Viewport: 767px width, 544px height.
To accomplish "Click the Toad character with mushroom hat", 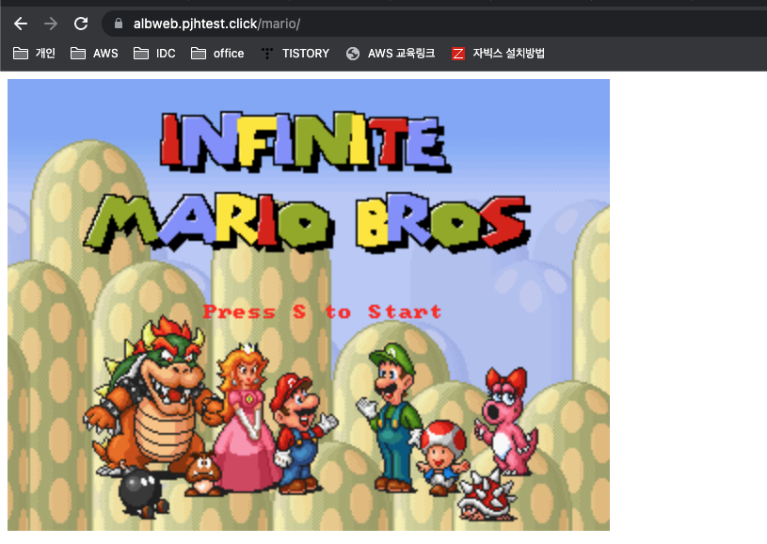I will (442, 457).
